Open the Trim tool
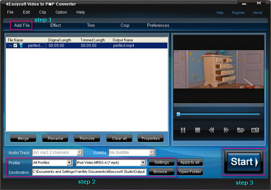 91,25
